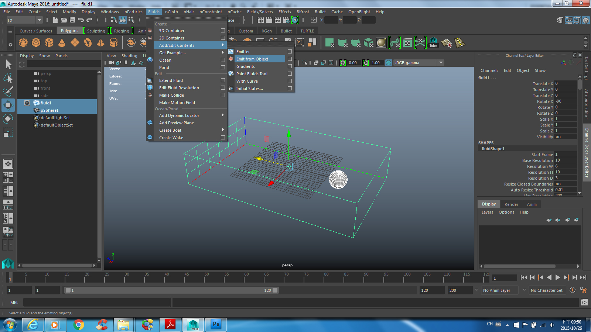Screen dimensions: 591x332
Task: Open the 3D Container option box
Action: pos(223,31)
